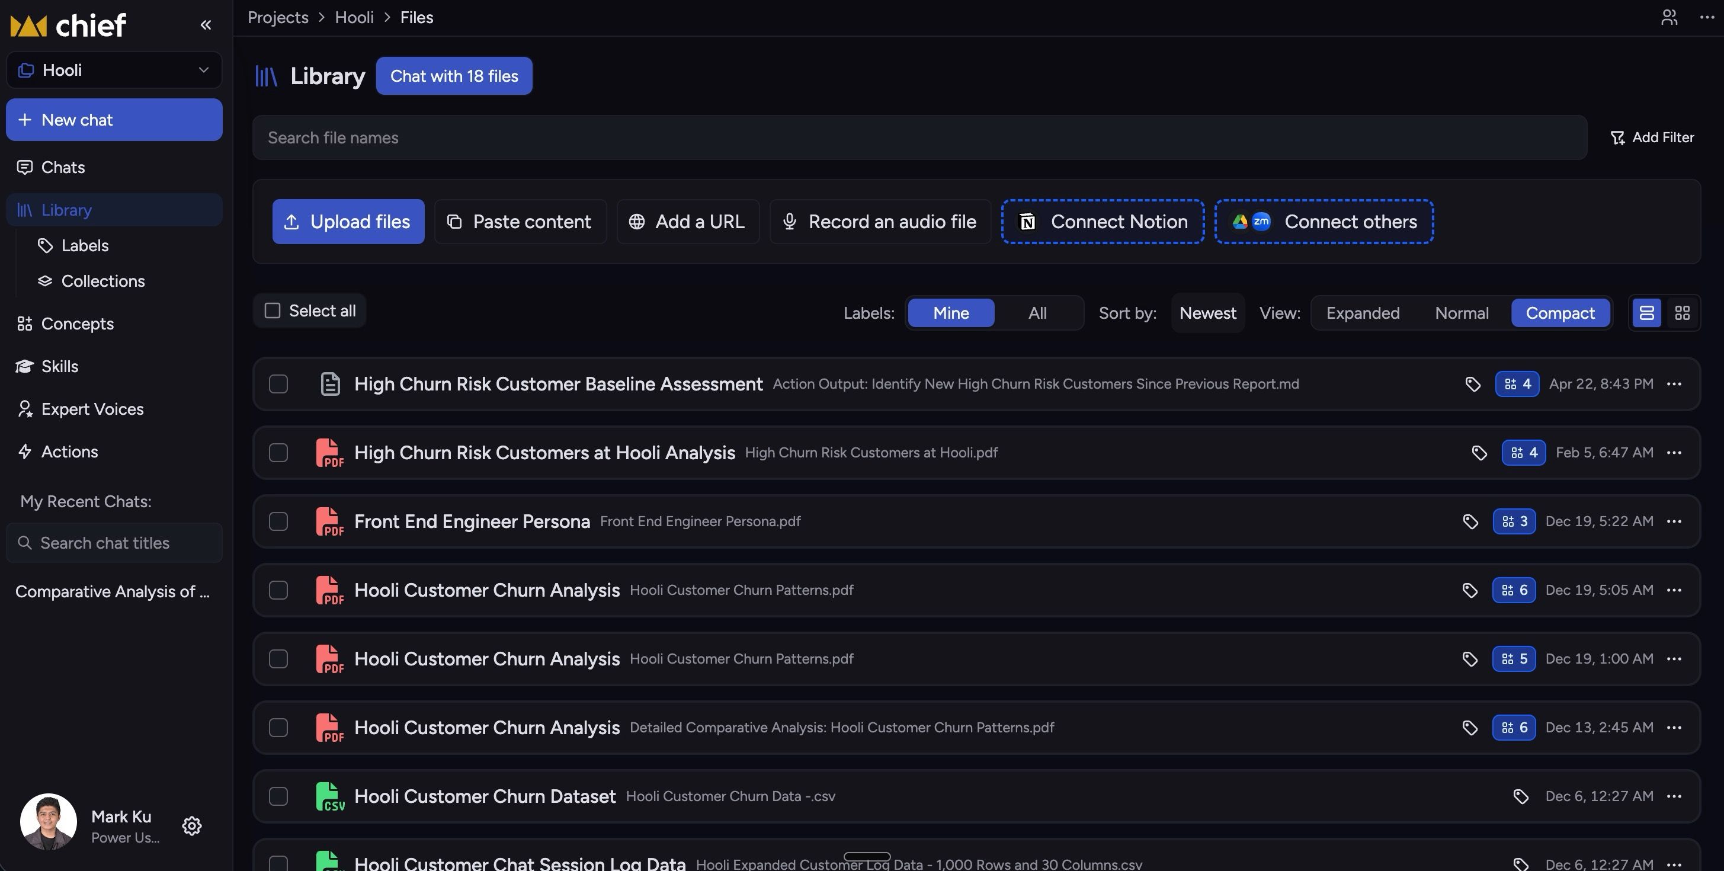This screenshot has height=871, width=1724.
Task: Open concepts badge 3 on Front End Engineer Persona
Action: point(1514,521)
